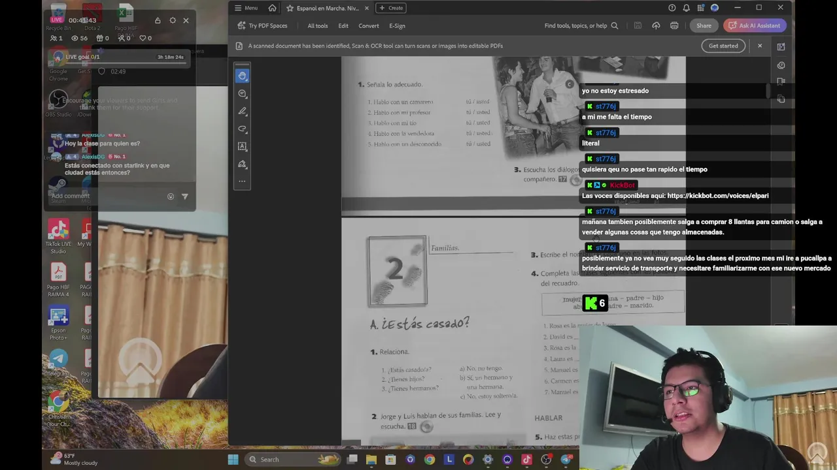Viewport: 837px width, 470px height.
Task: Click the Create button in tab bar
Action: pyautogui.click(x=391, y=8)
